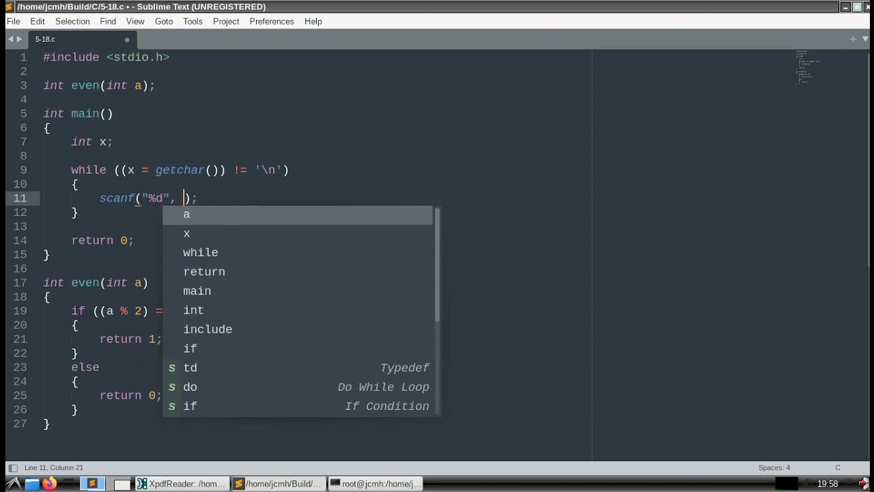The height and width of the screenshot is (492, 874).
Task: Choose 'int' completion suggestion
Action: point(298,310)
